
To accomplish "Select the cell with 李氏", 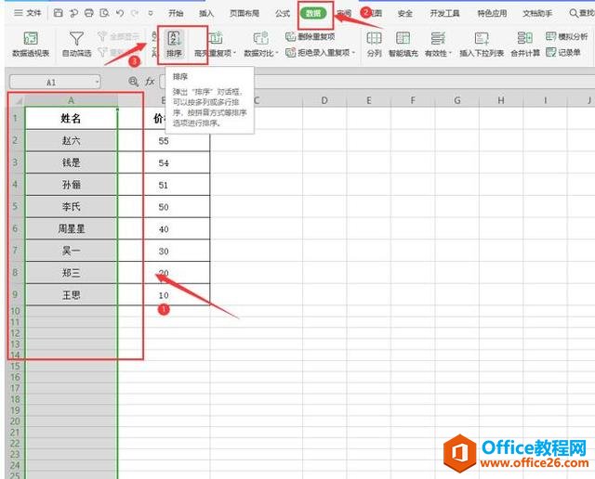I will 72,206.
